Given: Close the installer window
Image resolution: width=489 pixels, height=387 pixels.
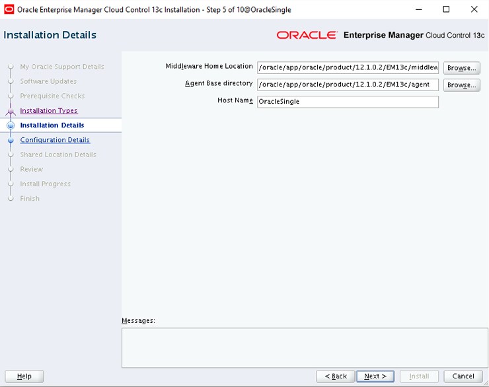Looking at the screenshot, I should pyautogui.click(x=474, y=9).
